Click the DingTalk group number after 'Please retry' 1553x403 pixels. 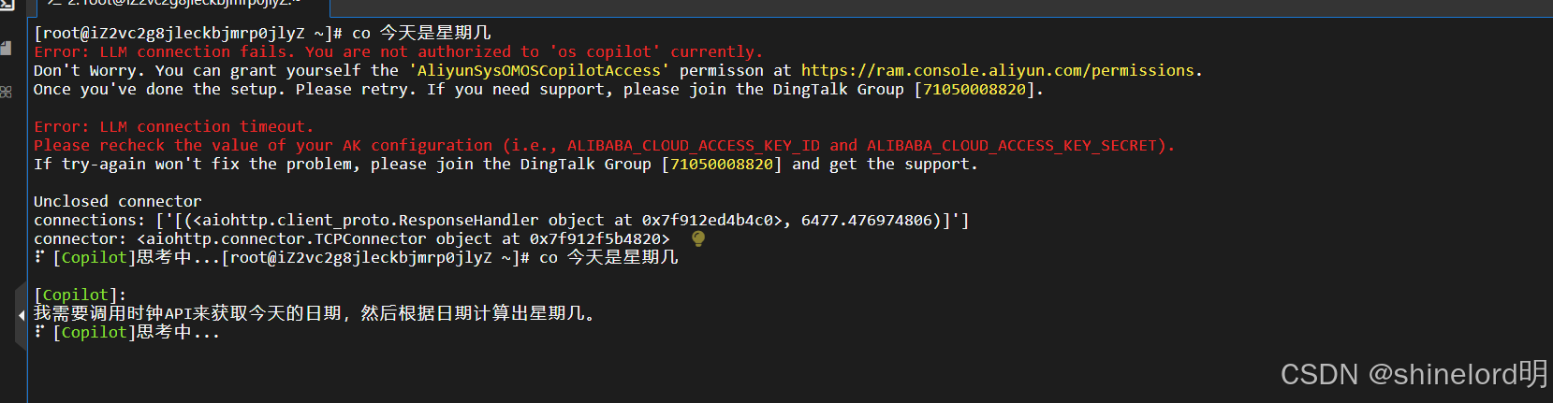(974, 89)
